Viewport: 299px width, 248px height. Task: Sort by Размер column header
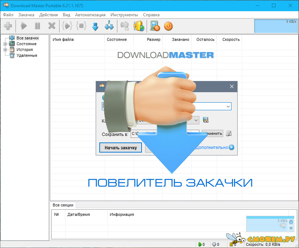pos(148,39)
